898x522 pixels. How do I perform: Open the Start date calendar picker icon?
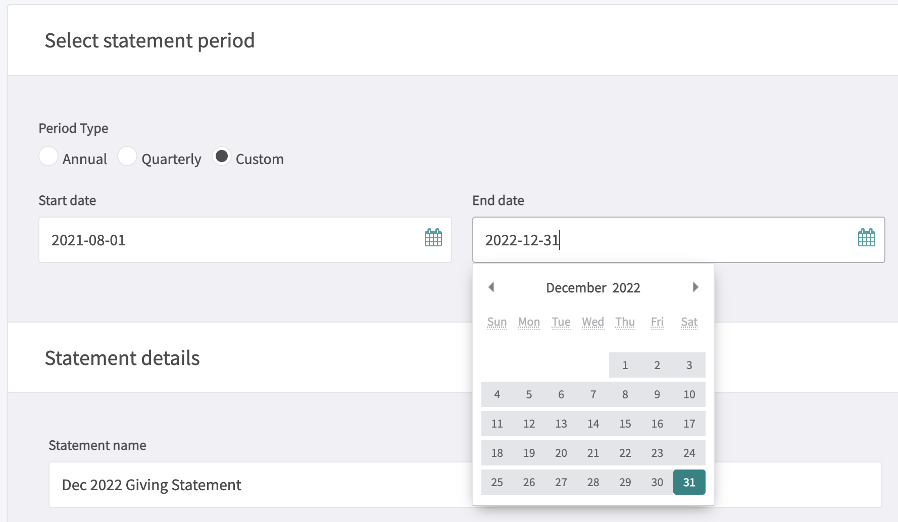pos(433,237)
